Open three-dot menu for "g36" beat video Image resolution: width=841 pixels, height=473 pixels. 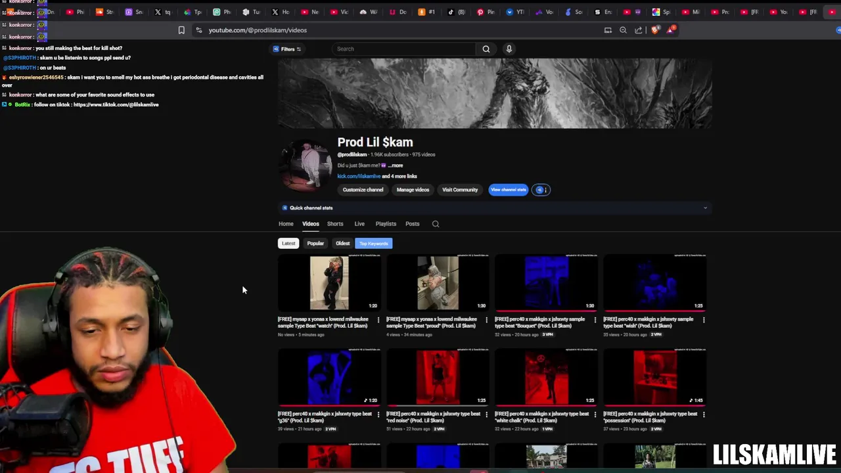tap(378, 415)
